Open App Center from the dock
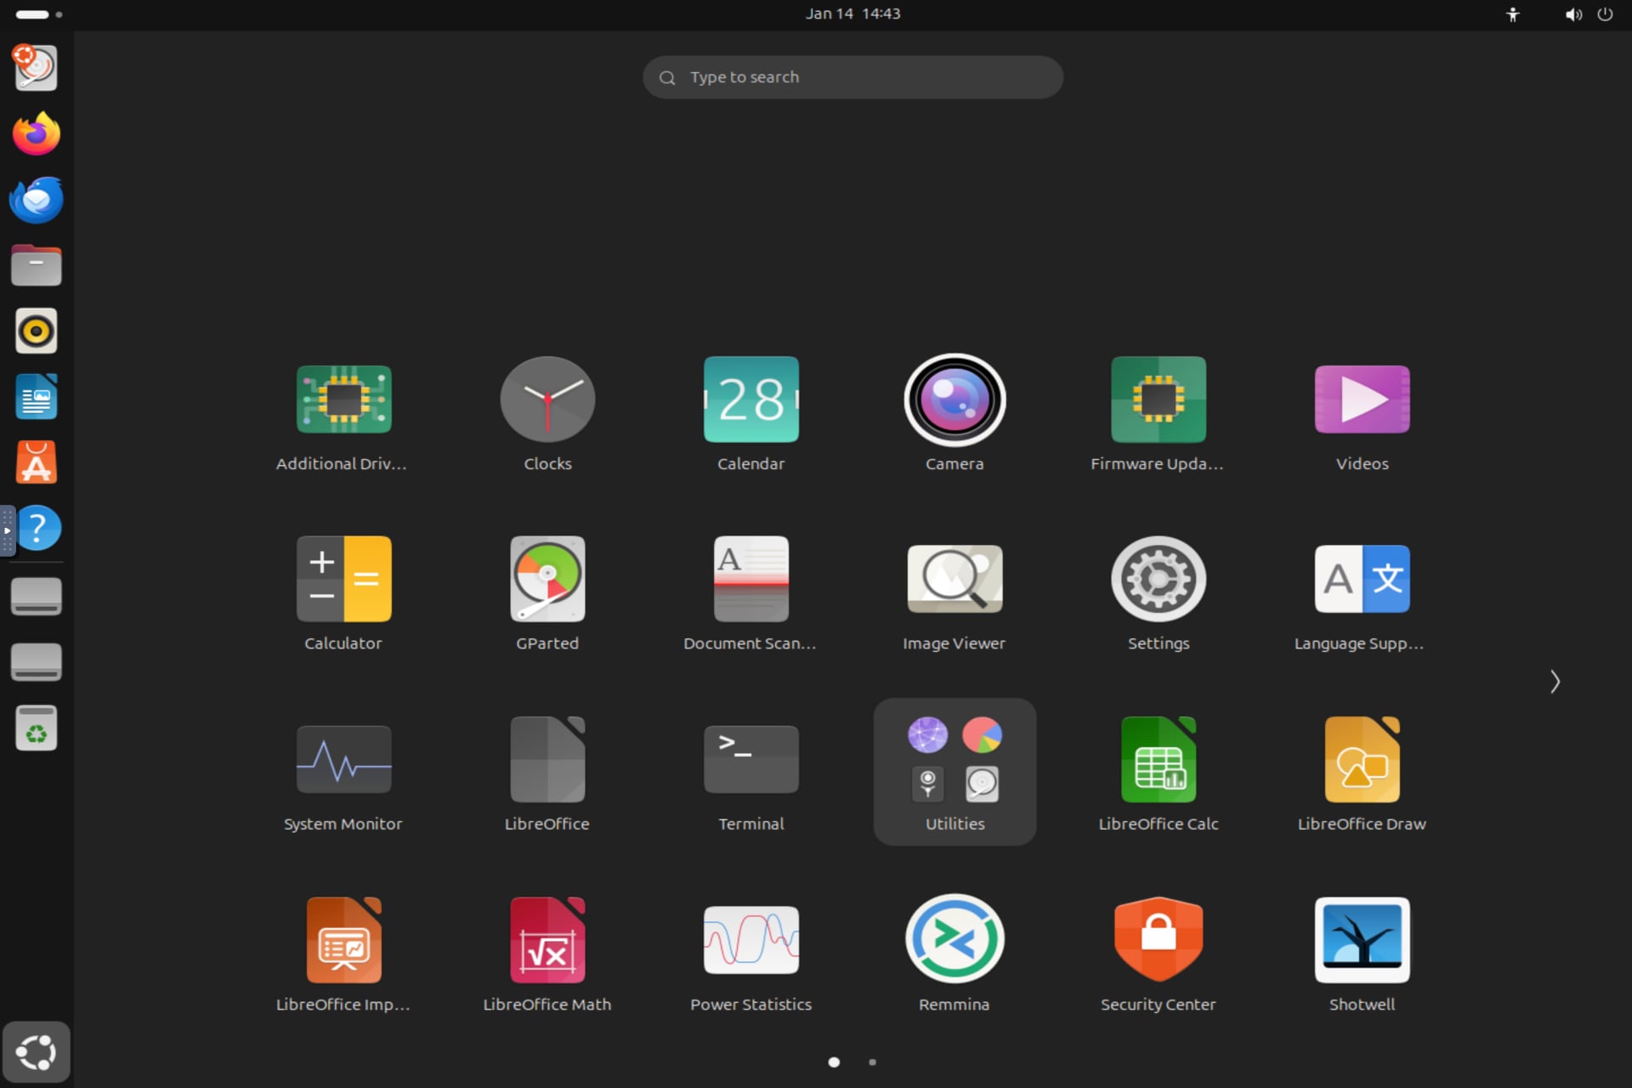Viewport: 1632px width, 1088px height. (x=37, y=463)
